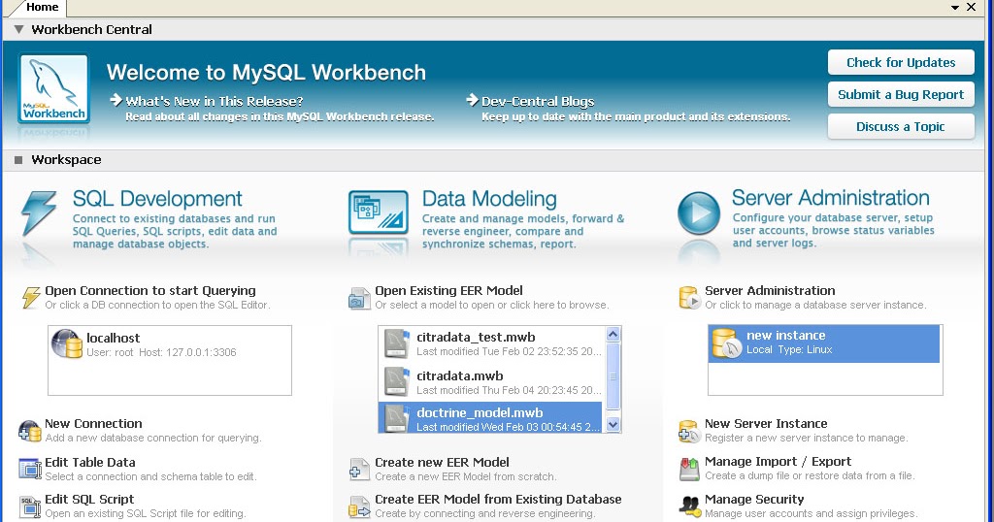This screenshot has width=994, height=522.
Task: Open the New Connection link
Action: (93, 423)
